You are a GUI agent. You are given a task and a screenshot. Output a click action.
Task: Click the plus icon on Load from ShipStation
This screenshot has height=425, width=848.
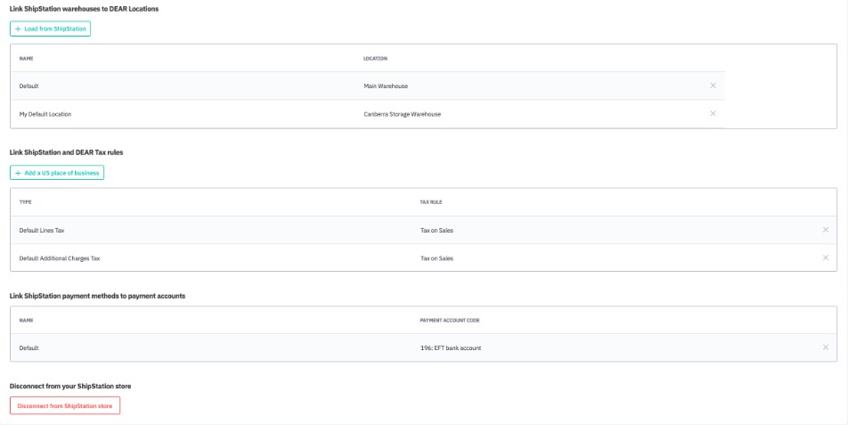point(18,29)
